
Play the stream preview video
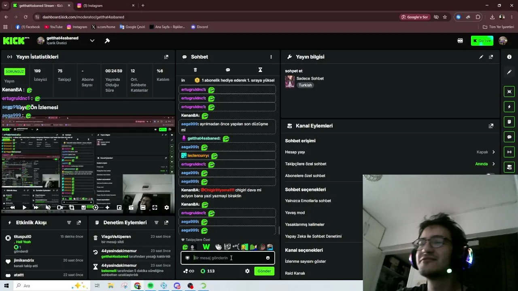24,207
